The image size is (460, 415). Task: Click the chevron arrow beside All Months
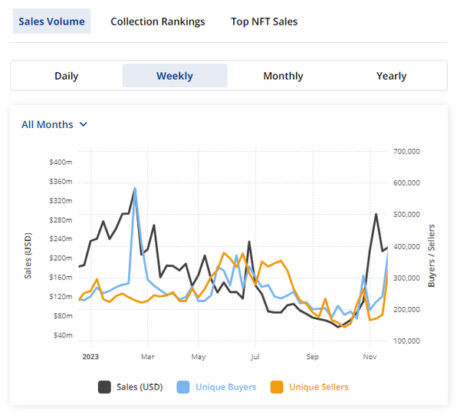point(84,124)
